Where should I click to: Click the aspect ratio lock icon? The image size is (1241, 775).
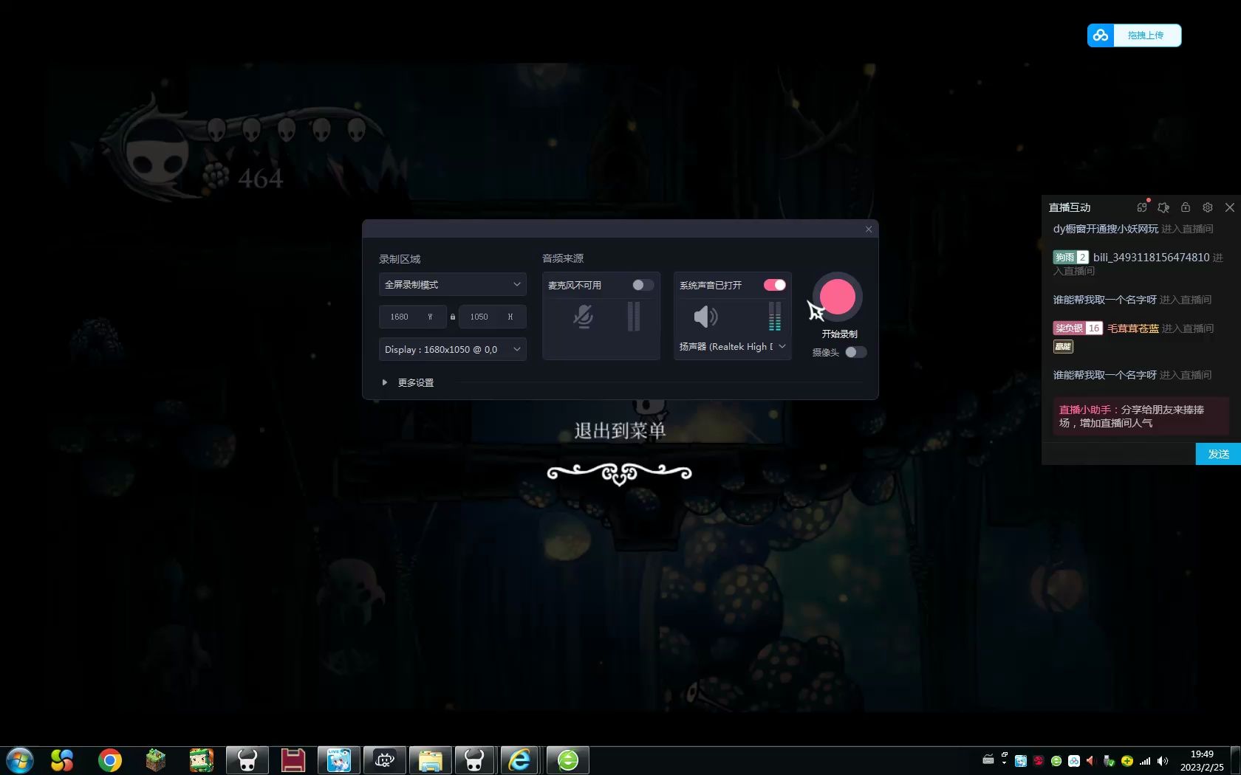pyautogui.click(x=453, y=317)
